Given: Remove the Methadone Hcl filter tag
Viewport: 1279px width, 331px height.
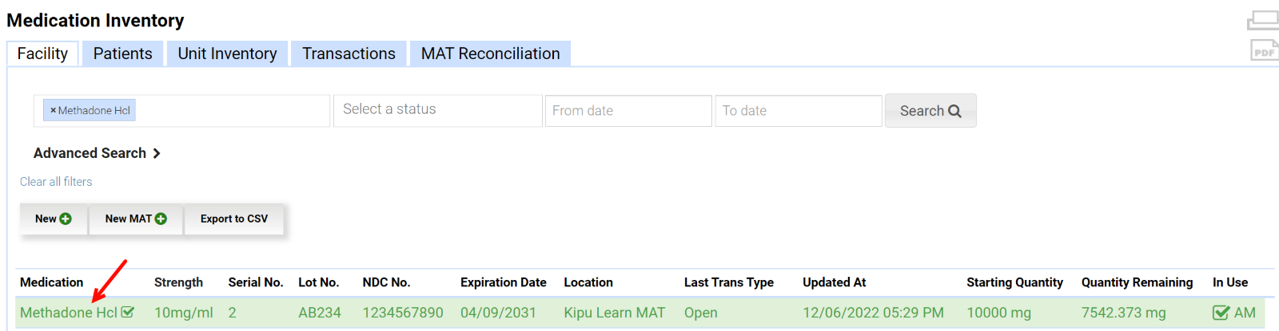Looking at the screenshot, I should (x=53, y=111).
